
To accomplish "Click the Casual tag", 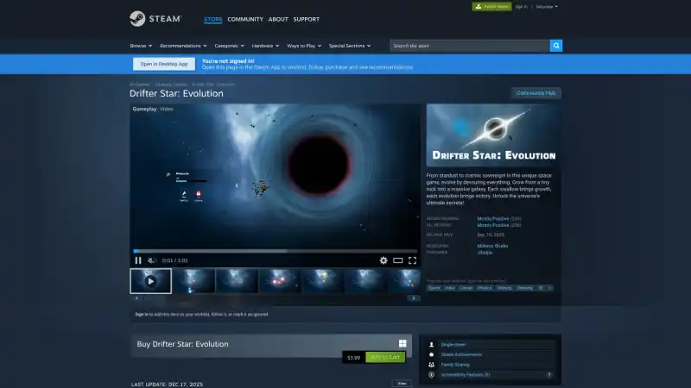I will [x=466, y=288].
